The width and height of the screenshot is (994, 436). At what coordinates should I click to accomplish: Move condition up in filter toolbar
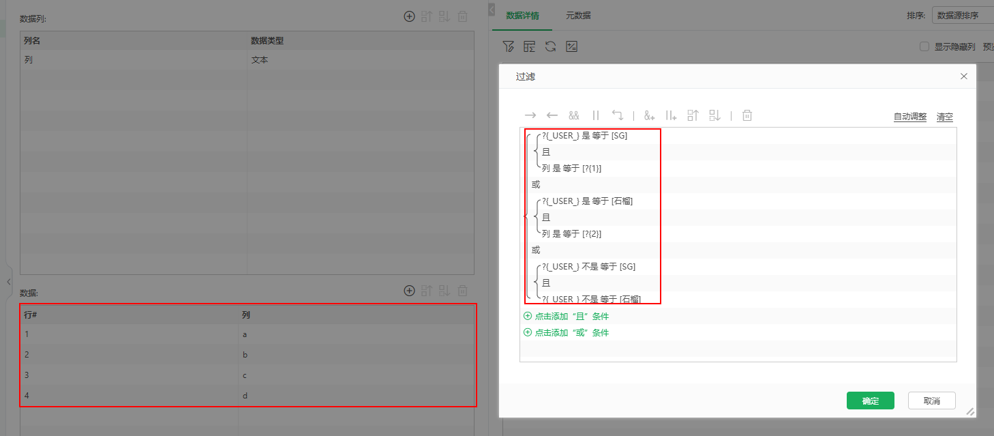[693, 115]
